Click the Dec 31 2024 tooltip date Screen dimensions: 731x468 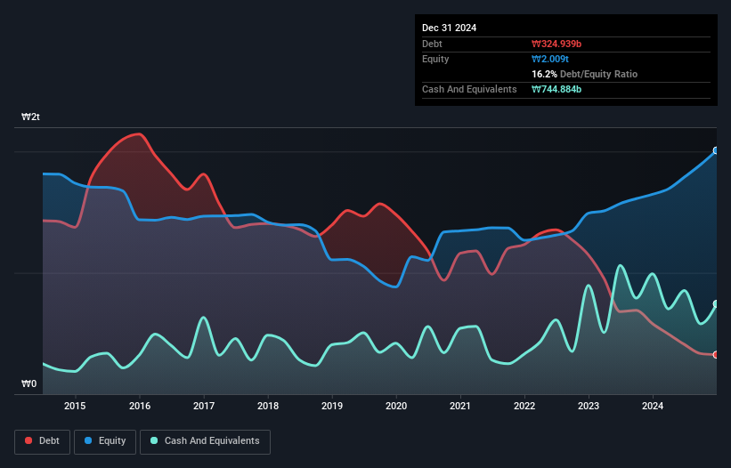tap(449, 28)
